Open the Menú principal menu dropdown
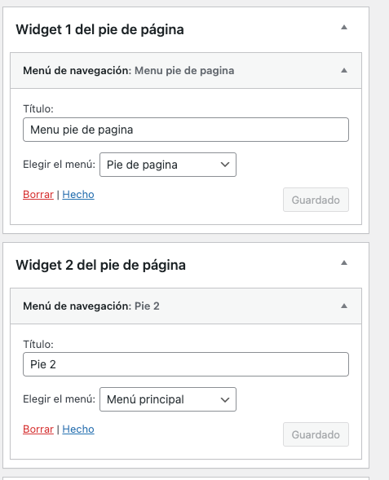The width and height of the screenshot is (389, 480). [x=168, y=399]
